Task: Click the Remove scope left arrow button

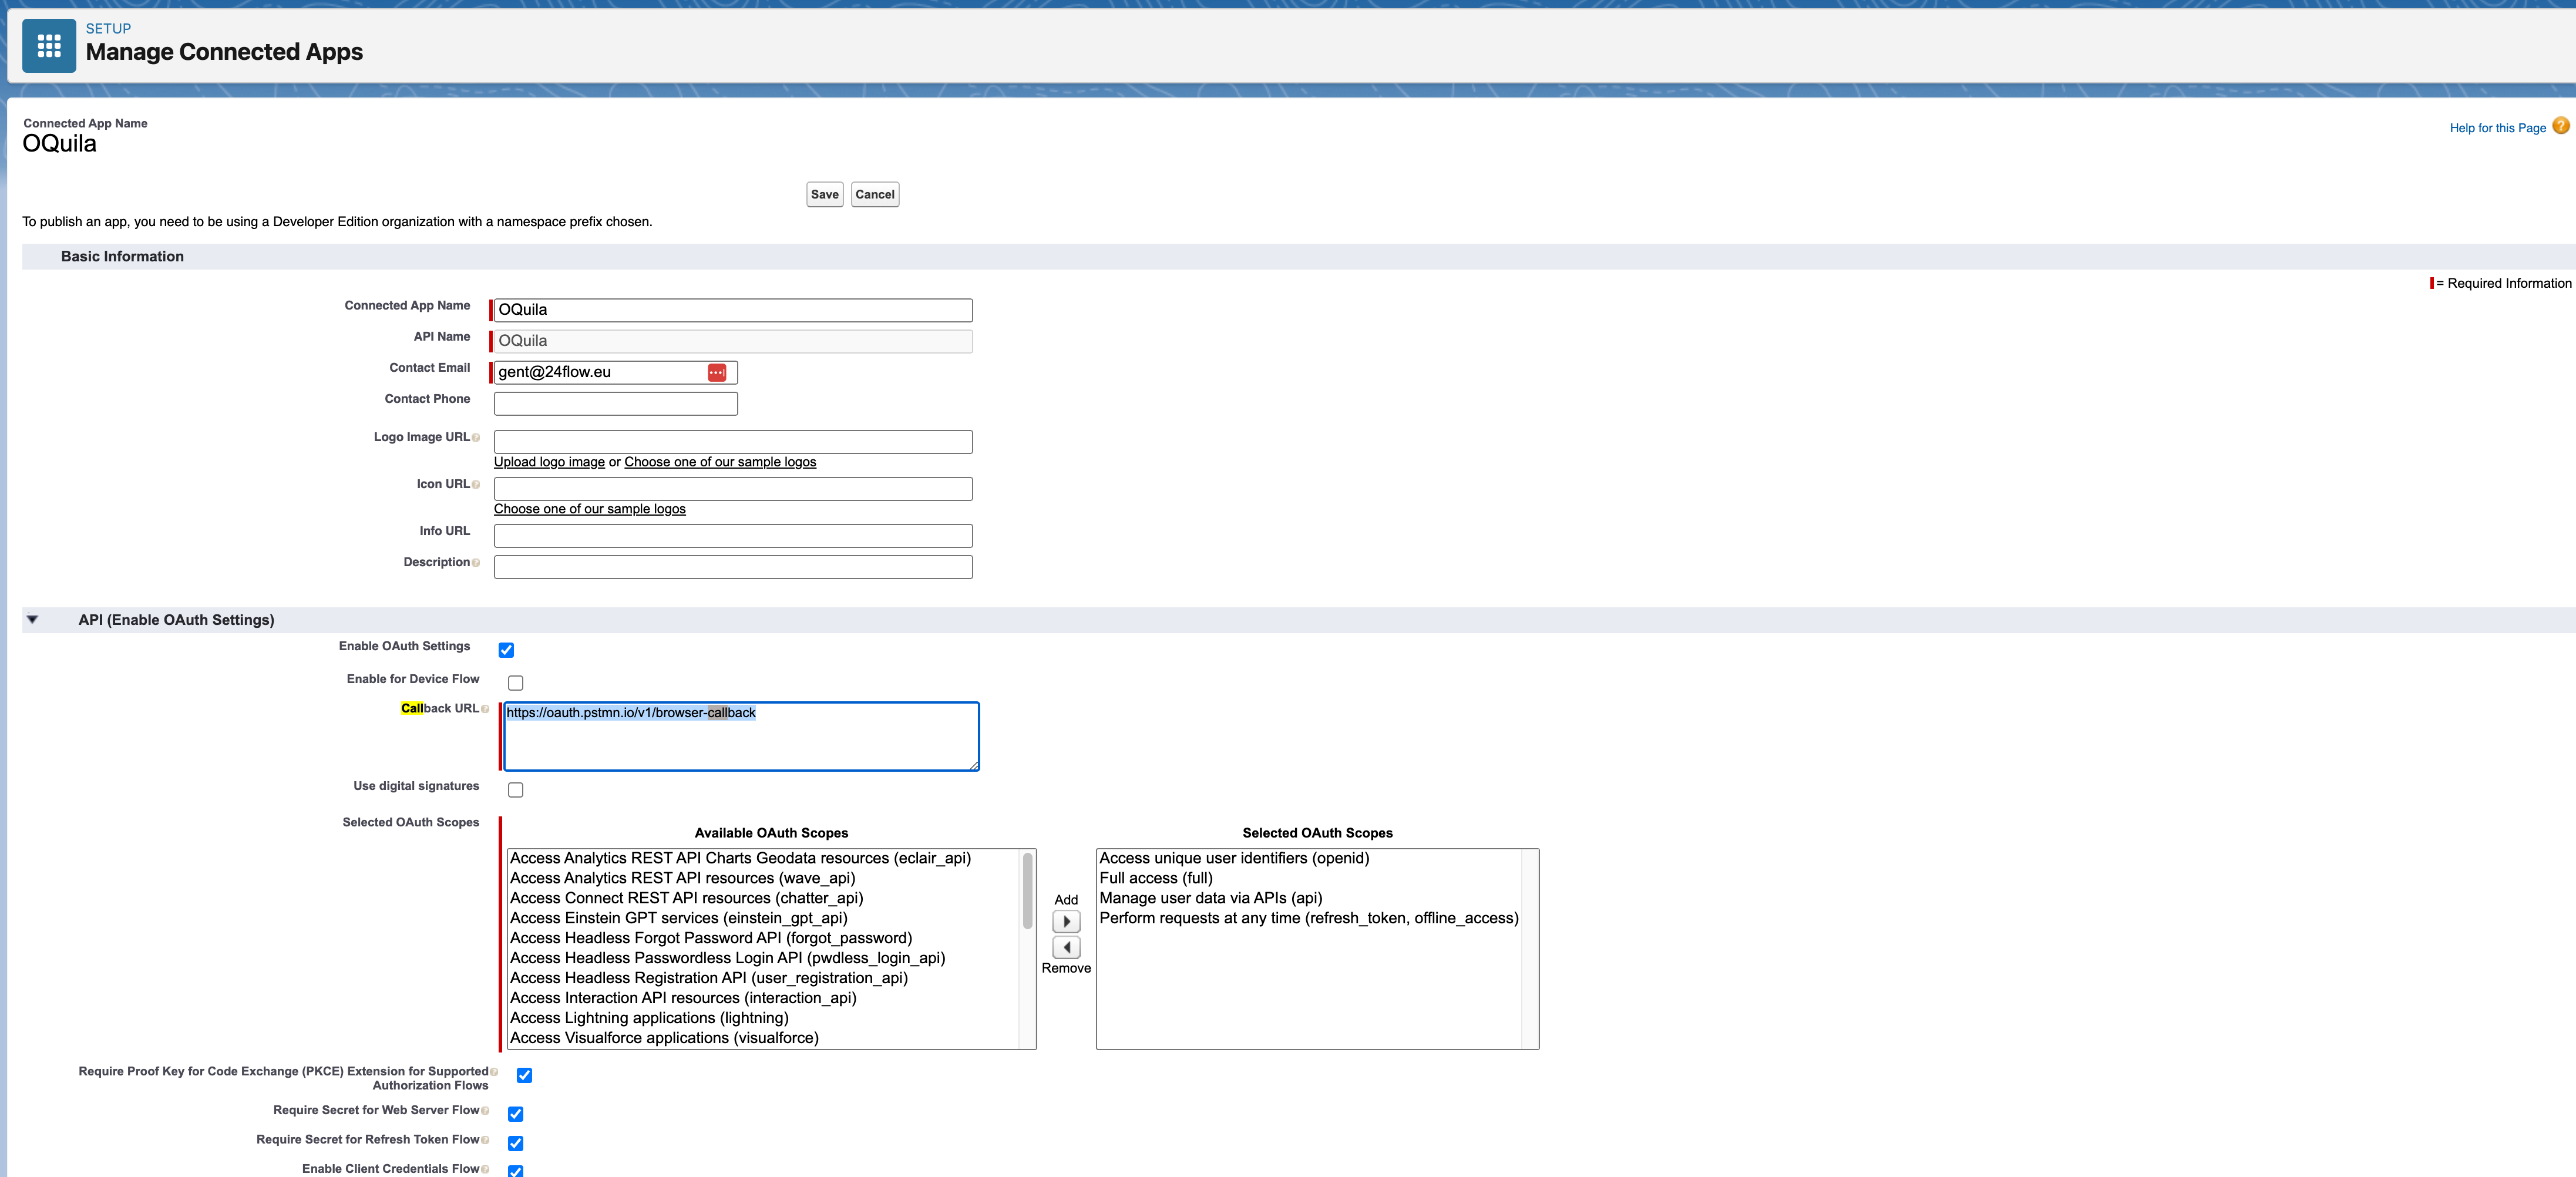Action: tap(1066, 947)
